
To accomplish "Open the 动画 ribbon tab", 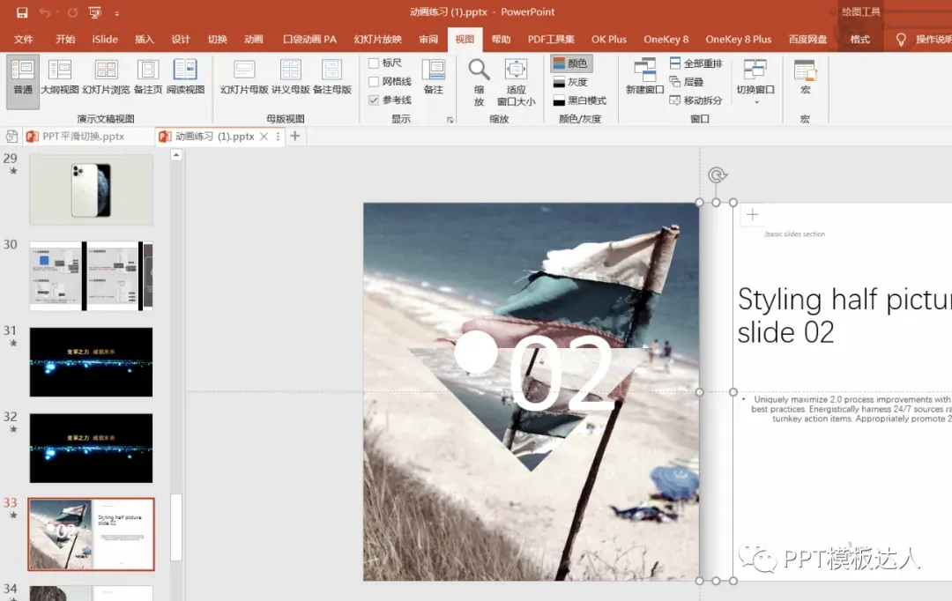I will point(254,40).
